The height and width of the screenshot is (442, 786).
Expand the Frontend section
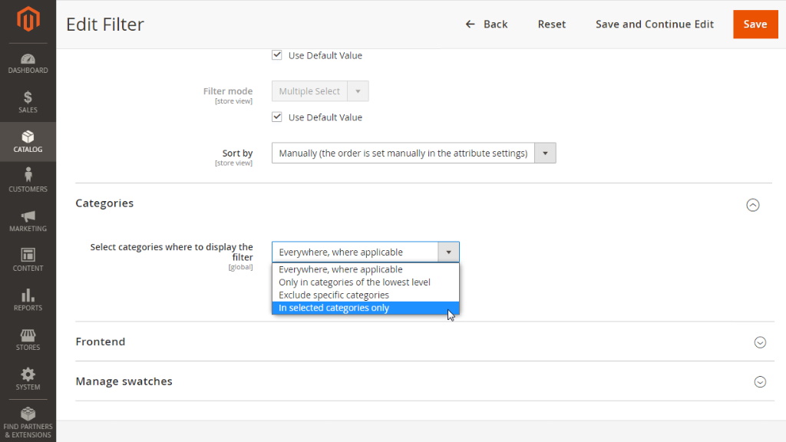(760, 341)
